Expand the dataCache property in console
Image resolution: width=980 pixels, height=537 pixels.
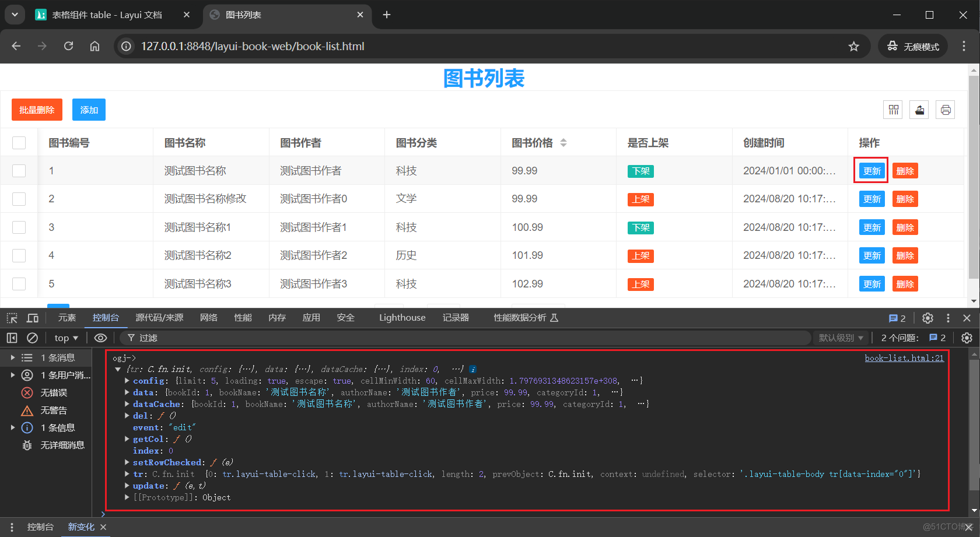127,404
